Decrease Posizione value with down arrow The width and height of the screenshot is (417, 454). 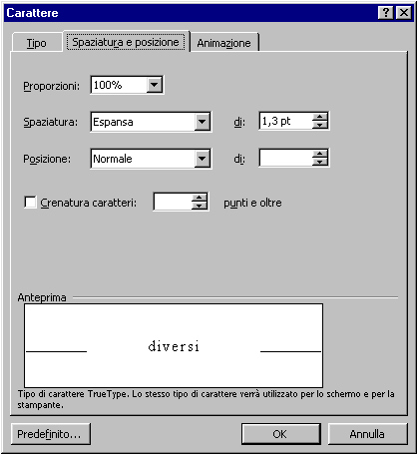point(320,162)
